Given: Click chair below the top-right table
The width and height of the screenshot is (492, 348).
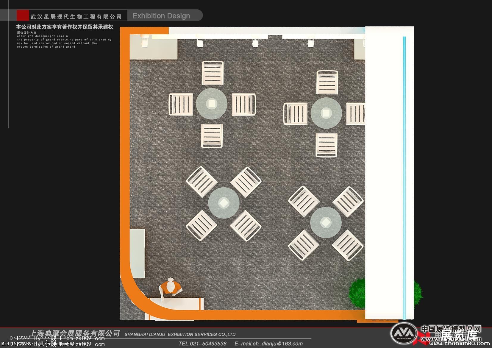Looking at the screenshot, I should 327,145.
